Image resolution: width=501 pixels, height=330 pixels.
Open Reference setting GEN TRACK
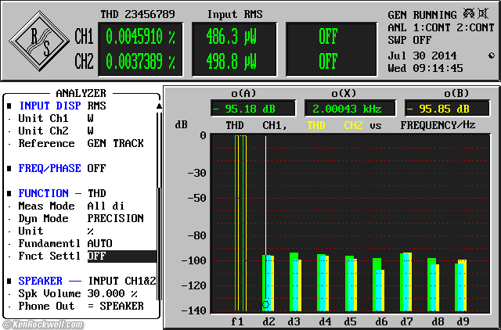[x=116, y=143]
